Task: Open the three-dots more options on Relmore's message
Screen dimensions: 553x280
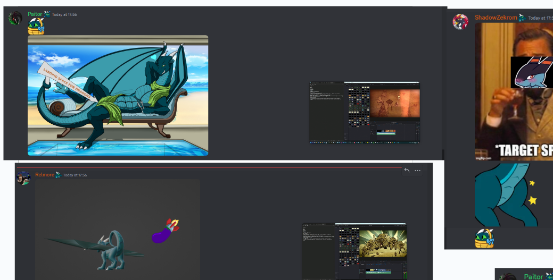Action: [x=418, y=171]
